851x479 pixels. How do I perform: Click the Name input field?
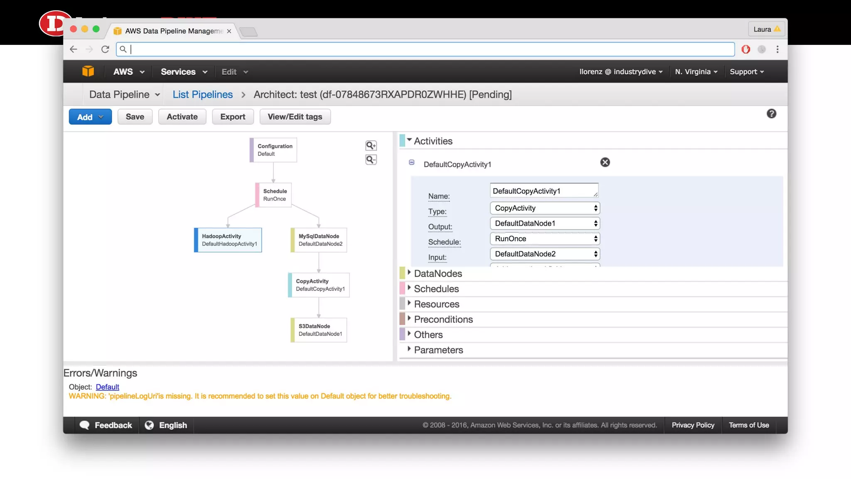[x=543, y=191]
